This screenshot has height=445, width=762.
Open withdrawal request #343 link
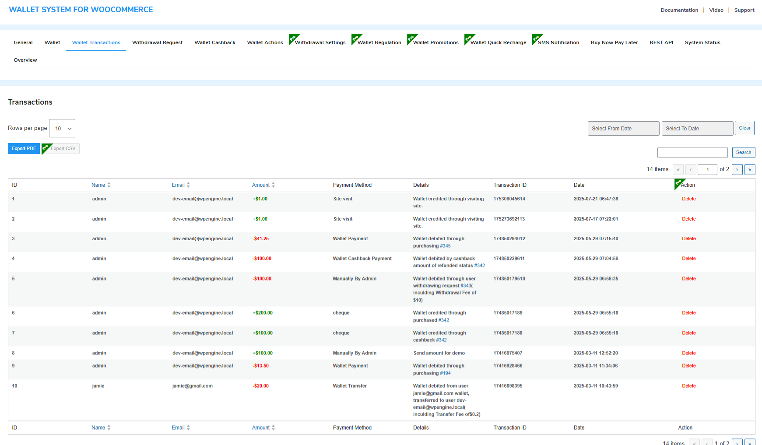[466, 286]
